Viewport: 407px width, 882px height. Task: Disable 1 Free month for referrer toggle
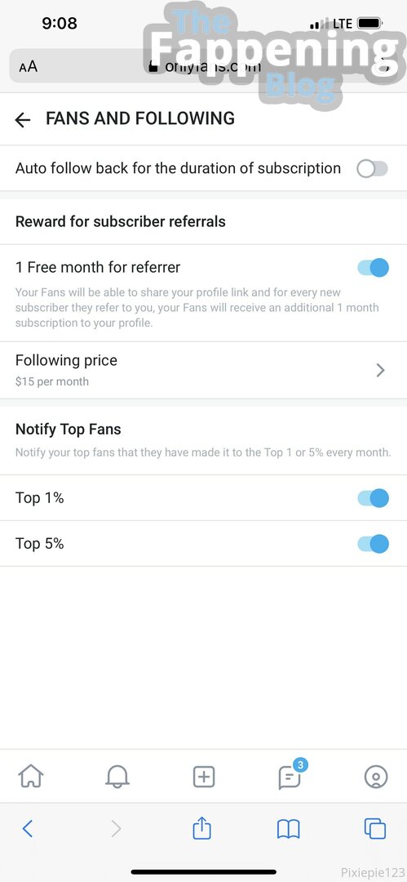pos(373,268)
